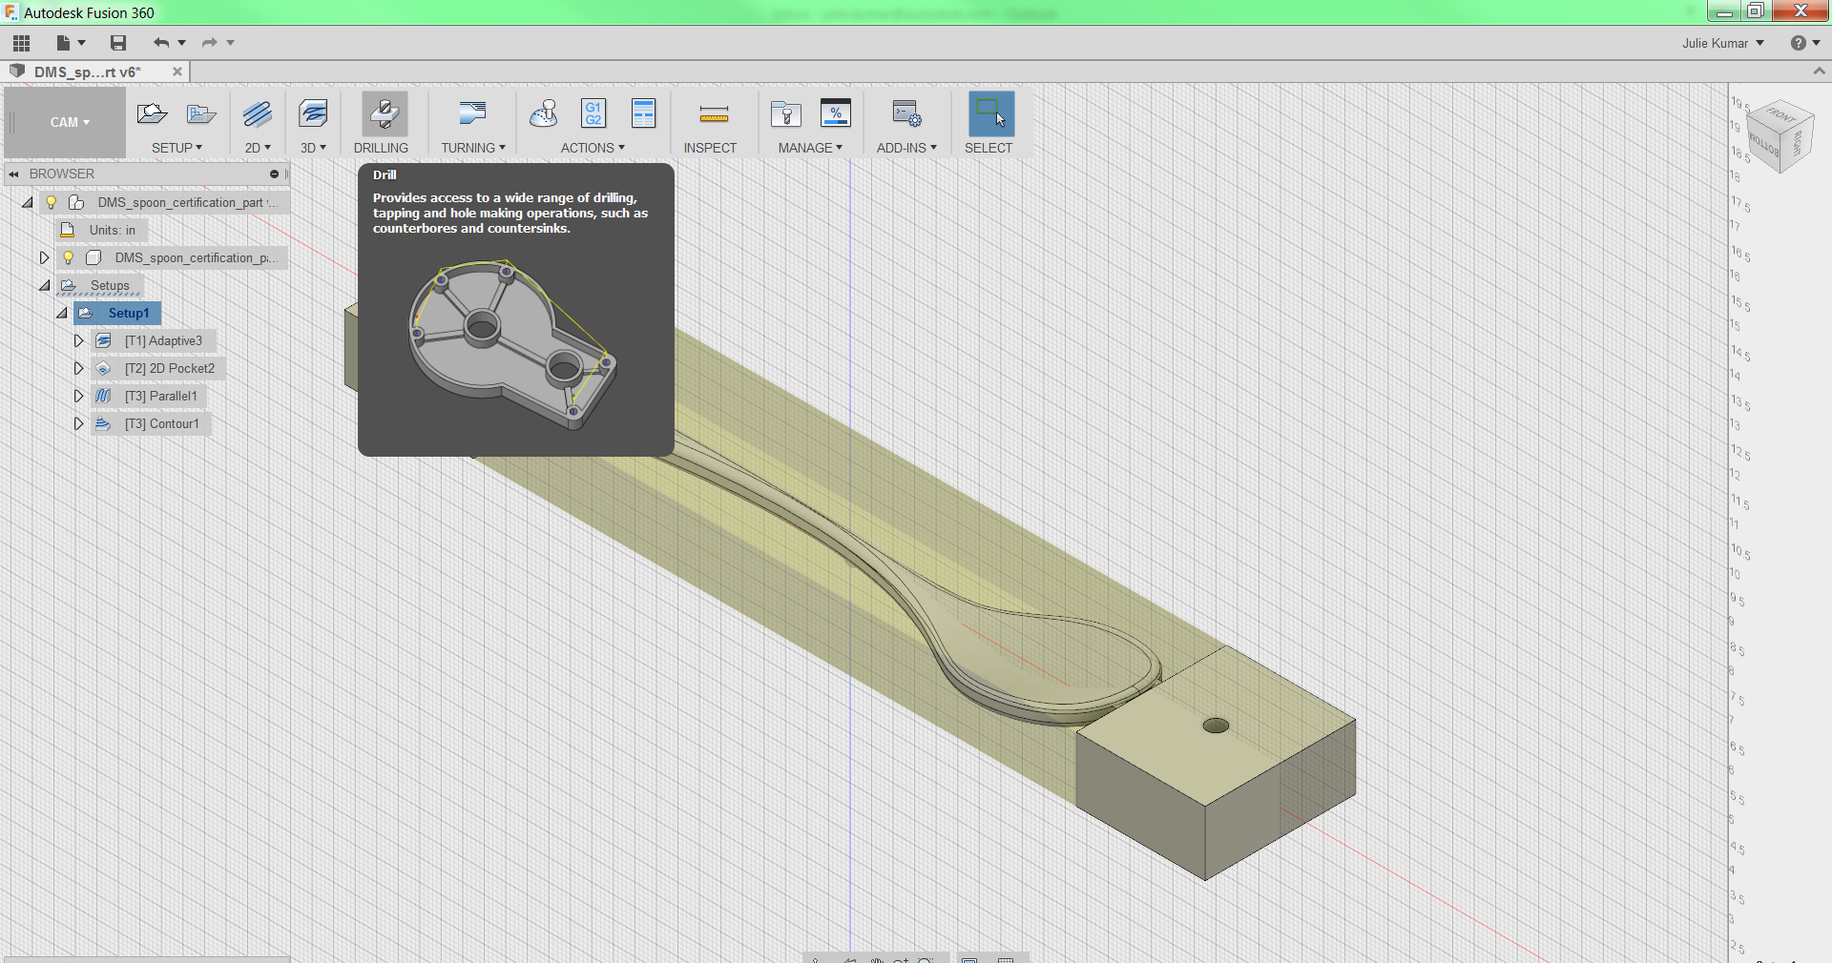
Task: Toggle visibility lightbulb of root component
Action: (x=52, y=202)
